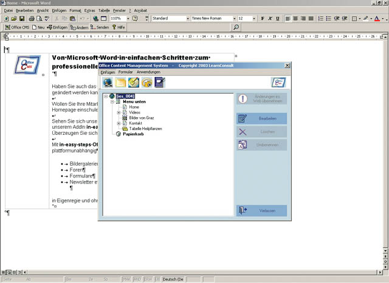
Task: Click the red font color A swatch
Action: tap(377, 19)
